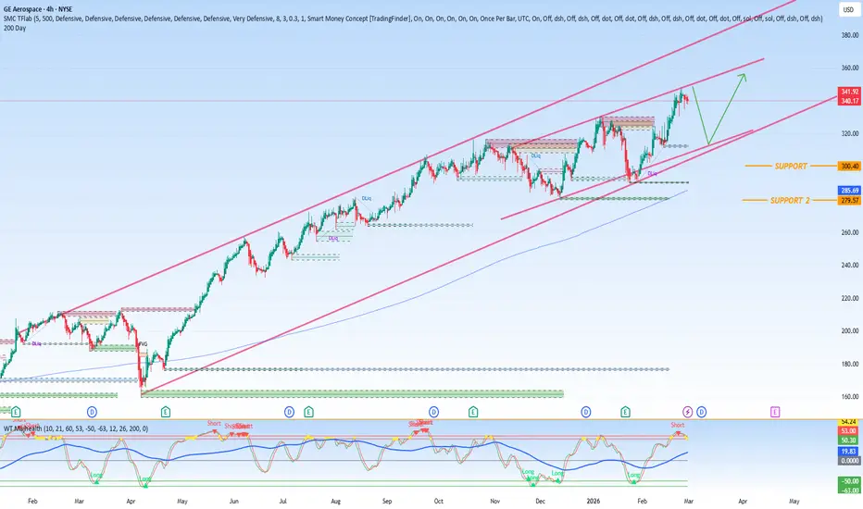
Task: Click the 200.00 price axis label
Action: coord(850,331)
